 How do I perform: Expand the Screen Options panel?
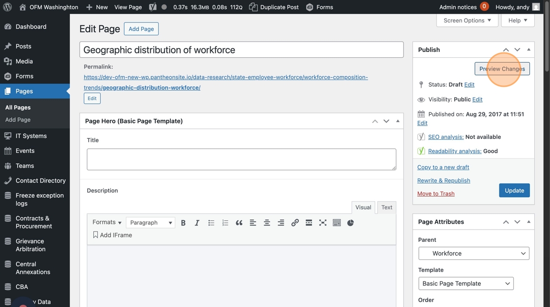(x=467, y=21)
